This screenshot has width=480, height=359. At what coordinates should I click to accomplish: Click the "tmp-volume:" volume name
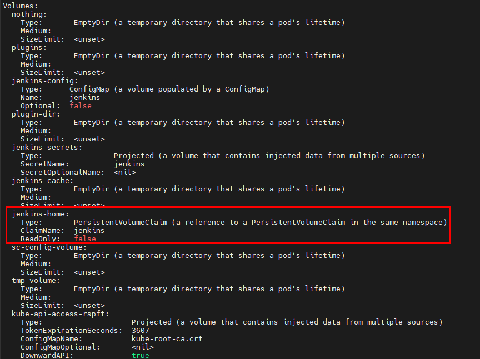coord(36,281)
